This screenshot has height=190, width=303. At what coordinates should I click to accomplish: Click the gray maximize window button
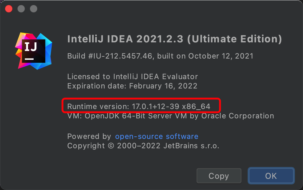coord(34,8)
